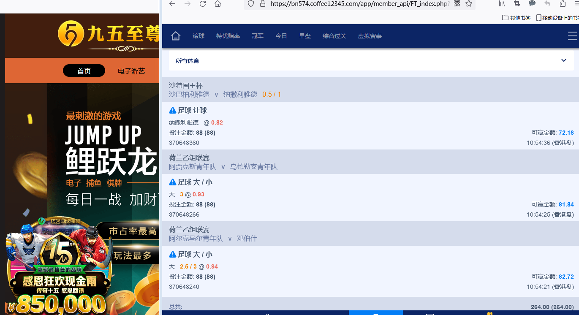579x315 pixels.
Task: Click the handicap value 0.5 / 1
Action: tap(272, 94)
